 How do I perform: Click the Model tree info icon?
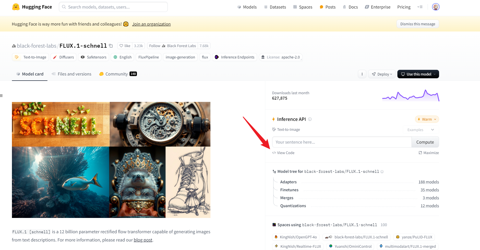click(382, 172)
